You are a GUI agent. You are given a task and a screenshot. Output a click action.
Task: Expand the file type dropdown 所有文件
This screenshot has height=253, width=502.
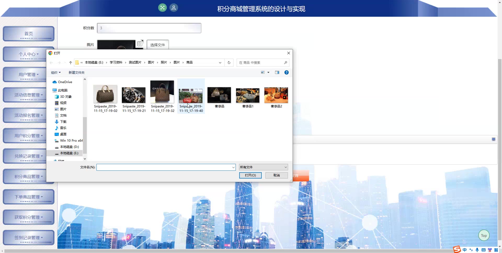(x=263, y=167)
